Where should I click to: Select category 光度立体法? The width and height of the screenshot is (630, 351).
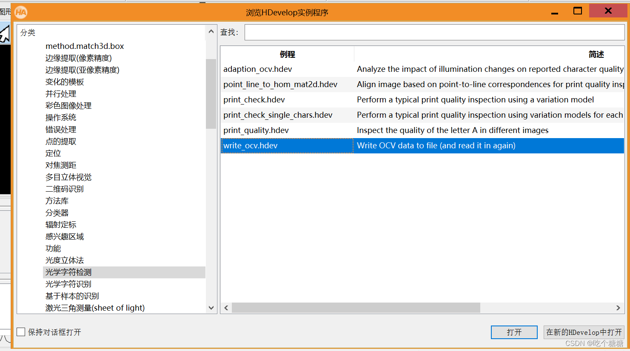pos(65,260)
